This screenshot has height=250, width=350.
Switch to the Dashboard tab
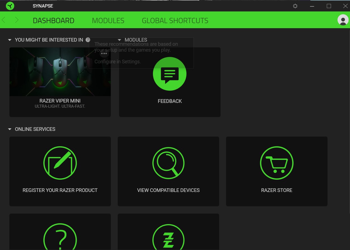click(x=54, y=21)
